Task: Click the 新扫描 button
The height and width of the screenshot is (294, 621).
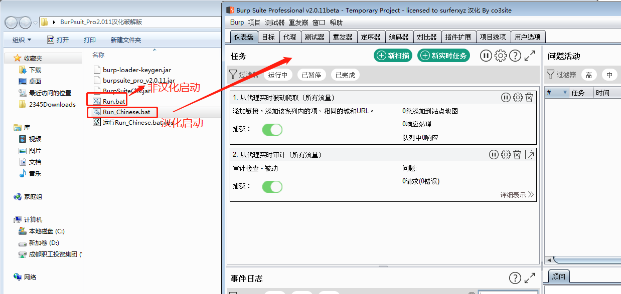Action: tap(393, 56)
